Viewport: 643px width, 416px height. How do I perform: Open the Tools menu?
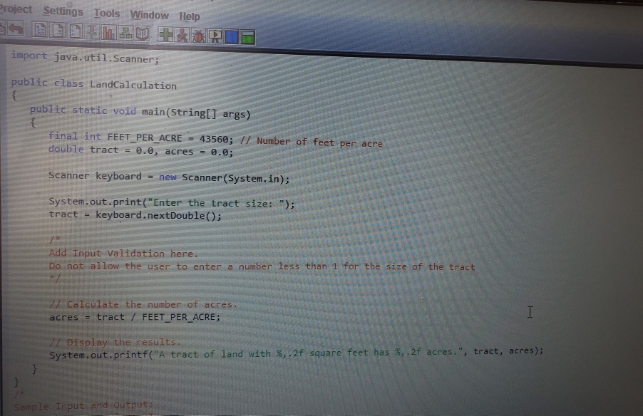pos(107,13)
